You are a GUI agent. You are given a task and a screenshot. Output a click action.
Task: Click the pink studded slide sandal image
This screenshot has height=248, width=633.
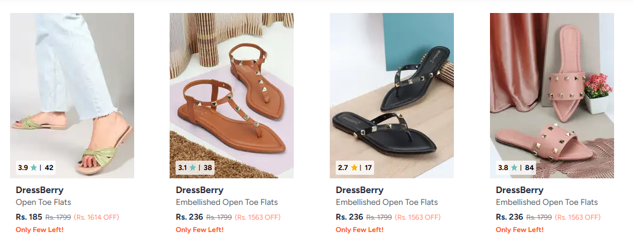click(551, 89)
